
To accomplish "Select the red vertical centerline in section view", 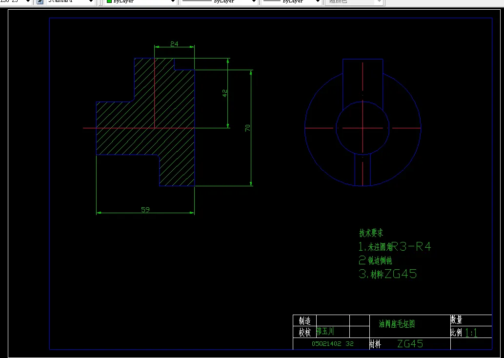I will 155,93.
